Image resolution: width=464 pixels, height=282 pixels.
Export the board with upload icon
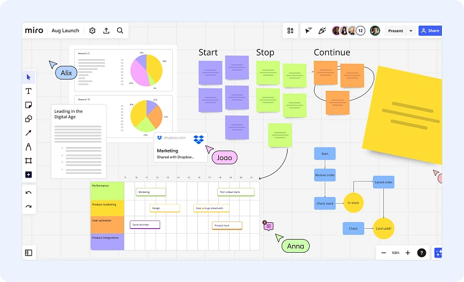(x=106, y=30)
